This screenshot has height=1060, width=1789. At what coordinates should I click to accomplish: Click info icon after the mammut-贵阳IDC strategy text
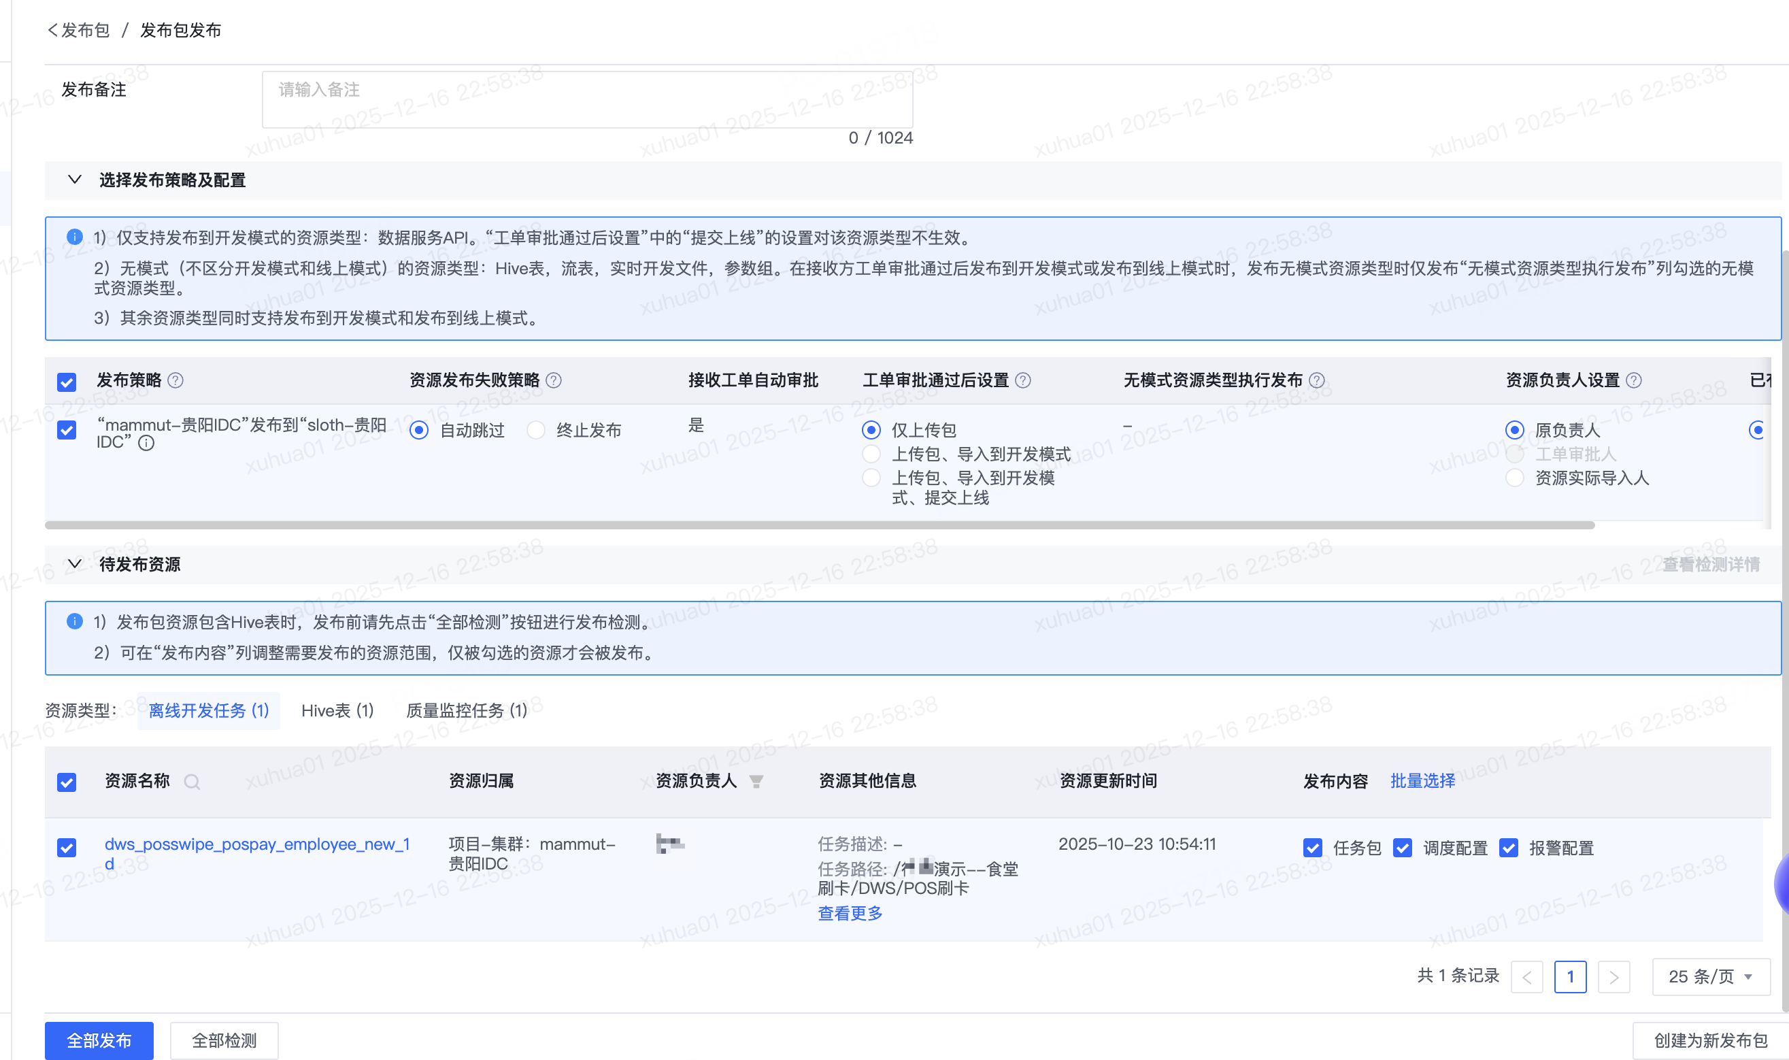(146, 443)
